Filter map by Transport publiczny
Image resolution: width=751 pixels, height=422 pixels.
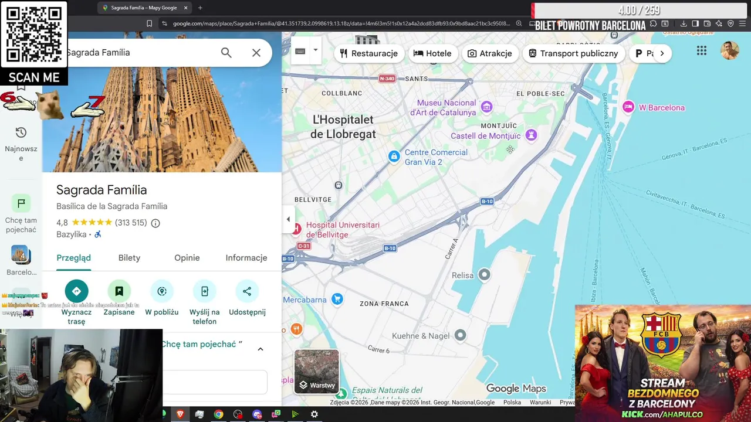pyautogui.click(x=573, y=53)
